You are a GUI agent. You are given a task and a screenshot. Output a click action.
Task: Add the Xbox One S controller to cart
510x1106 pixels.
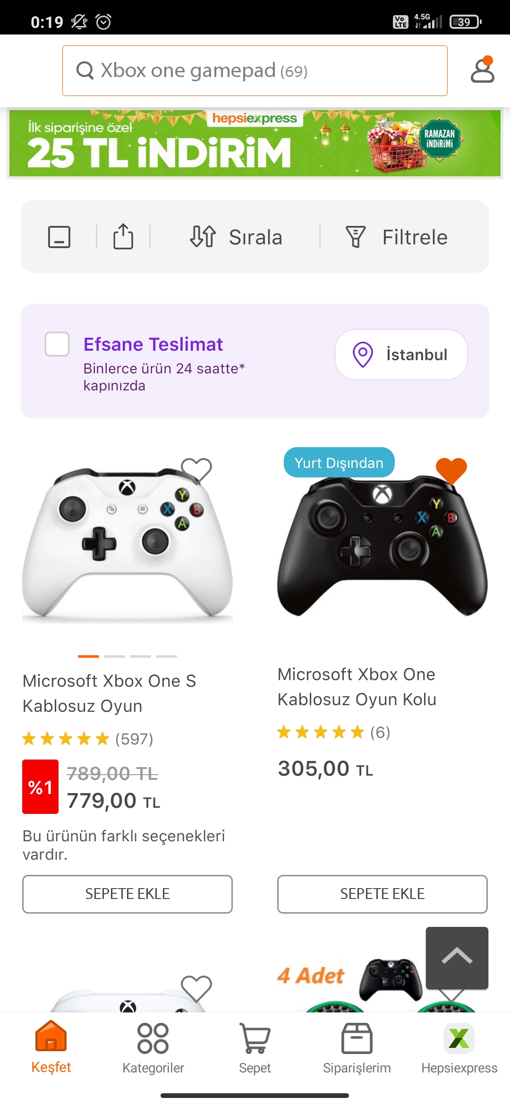pos(127,894)
